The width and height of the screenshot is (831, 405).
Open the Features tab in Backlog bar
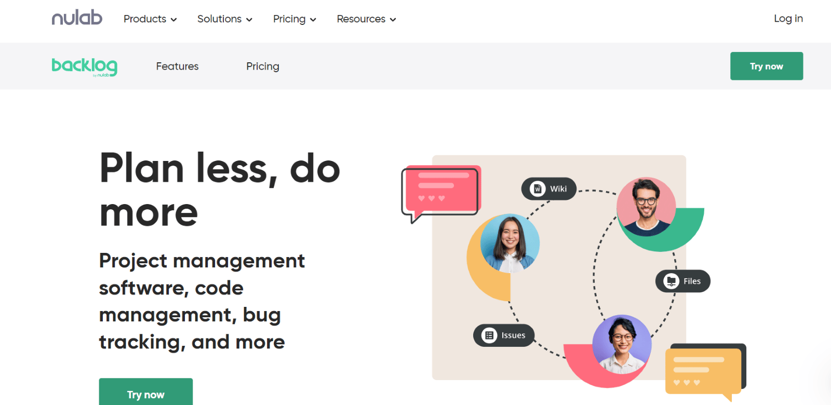tap(177, 66)
